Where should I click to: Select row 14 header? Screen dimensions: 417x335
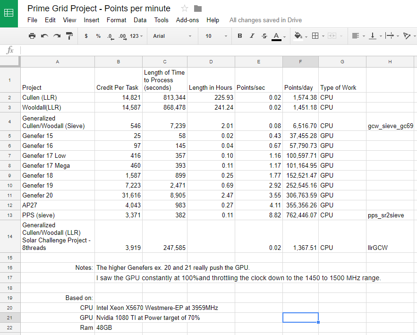tap(10, 236)
